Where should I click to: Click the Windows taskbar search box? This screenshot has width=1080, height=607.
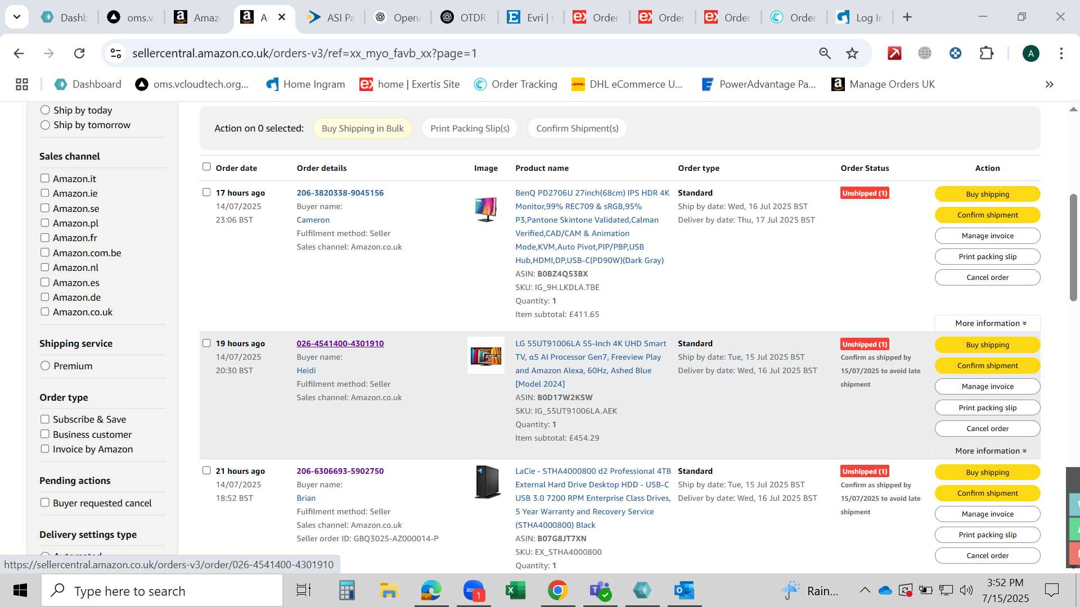(x=162, y=591)
